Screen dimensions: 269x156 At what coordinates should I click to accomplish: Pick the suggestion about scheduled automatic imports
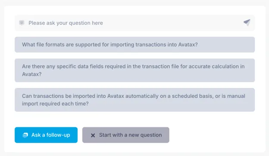click(134, 100)
